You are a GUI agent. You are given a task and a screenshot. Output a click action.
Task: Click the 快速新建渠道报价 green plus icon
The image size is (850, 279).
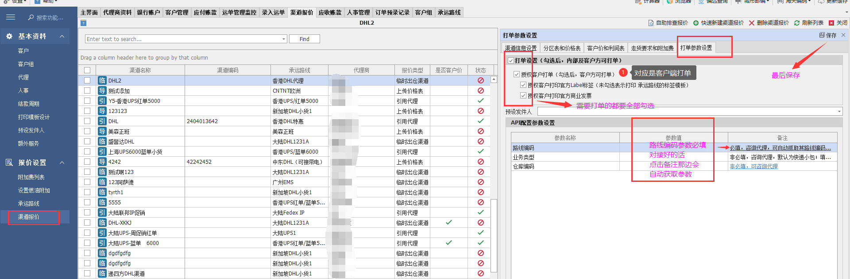(x=696, y=23)
